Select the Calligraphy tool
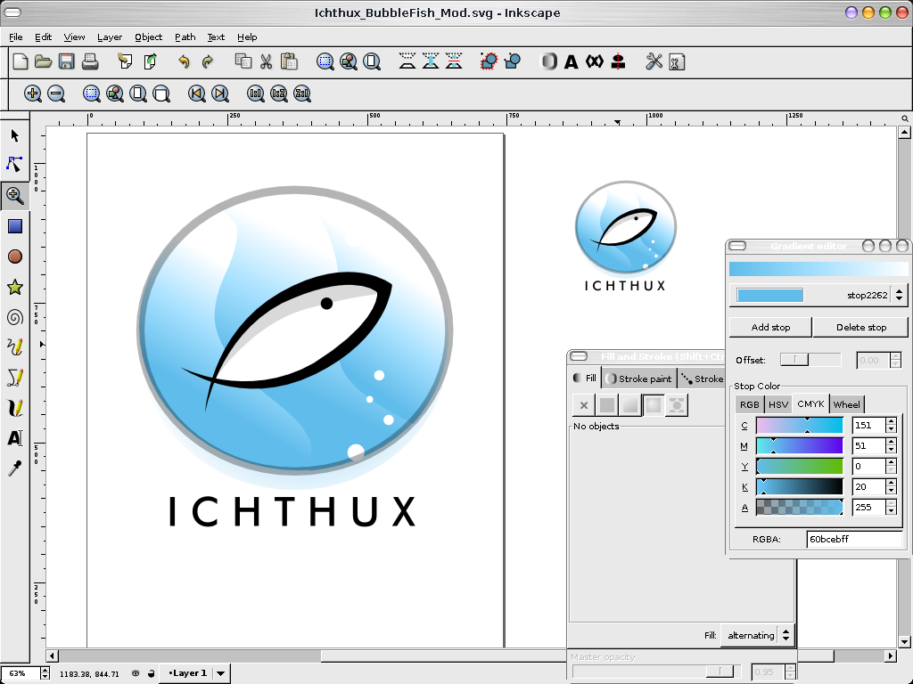Image resolution: width=913 pixels, height=684 pixels. [x=15, y=408]
